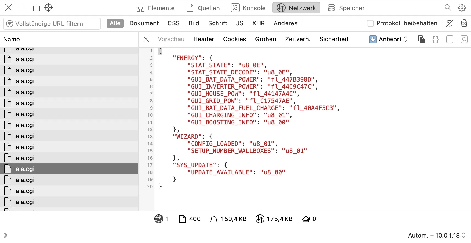Dock the inspector to the side
The width and height of the screenshot is (471, 243).
[x=22, y=7]
